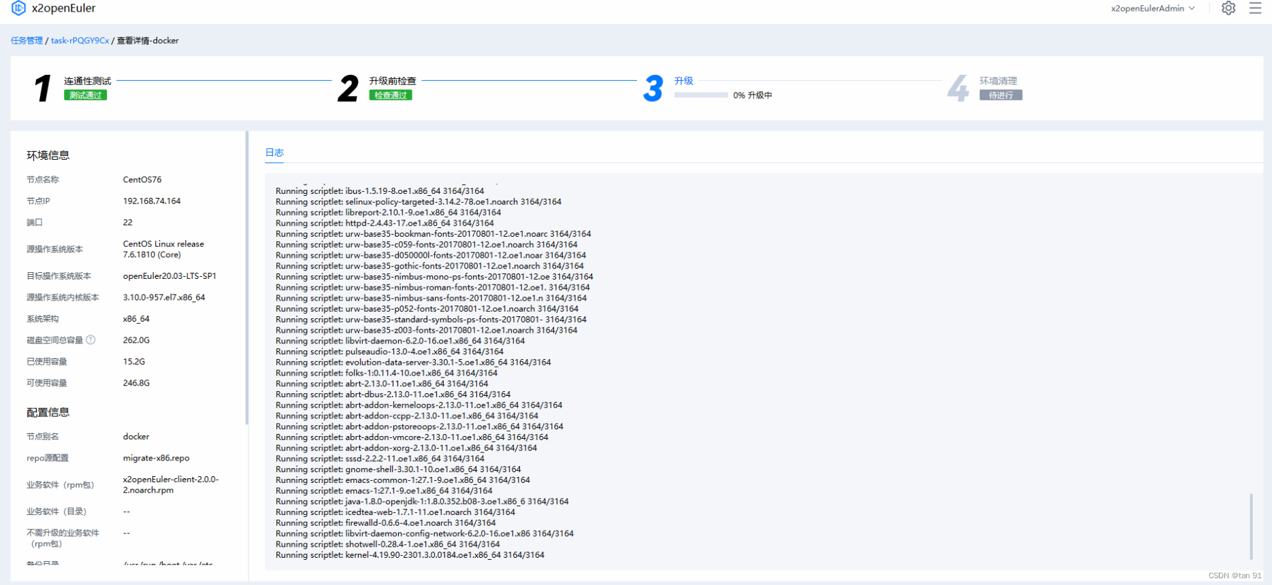Click log line for abrt-dbus-2.13.0-11
This screenshot has height=585, width=1272.
(393, 395)
